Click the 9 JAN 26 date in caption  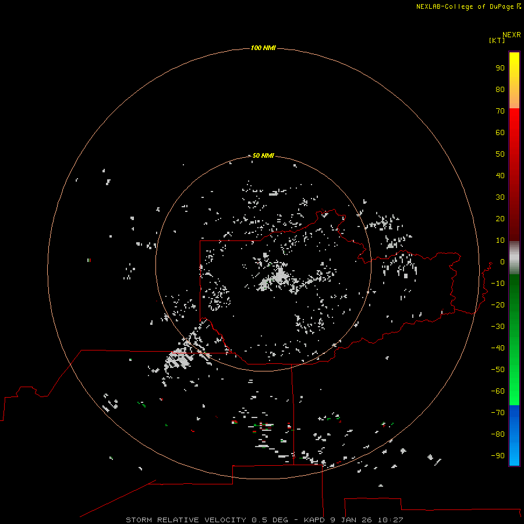[352, 520]
